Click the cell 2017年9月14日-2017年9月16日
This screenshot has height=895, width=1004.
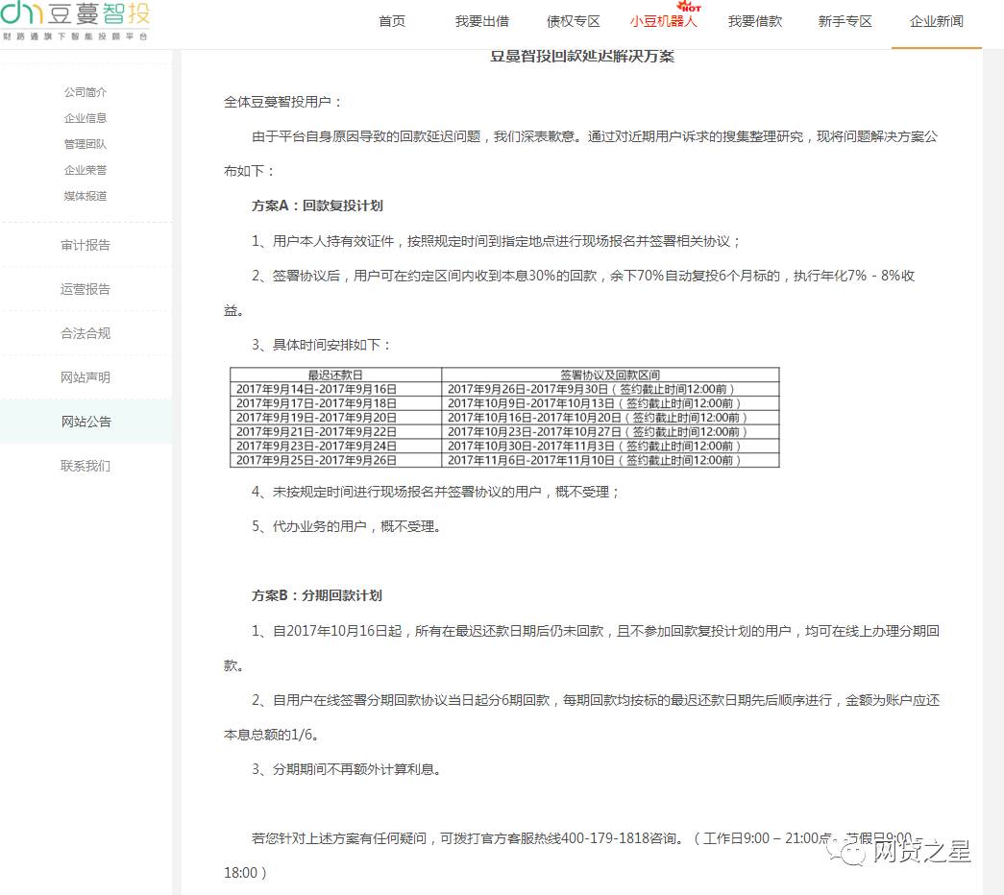(x=335, y=389)
